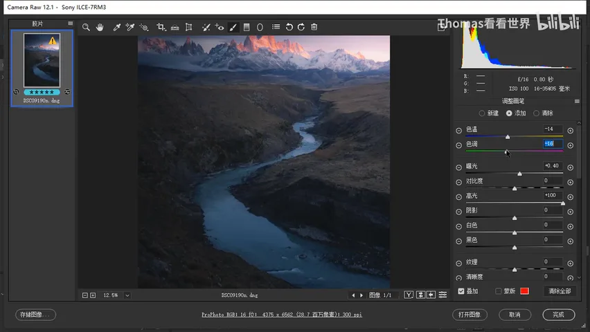
Task: Click the 高光 slider handle
Action: [x=562, y=203]
